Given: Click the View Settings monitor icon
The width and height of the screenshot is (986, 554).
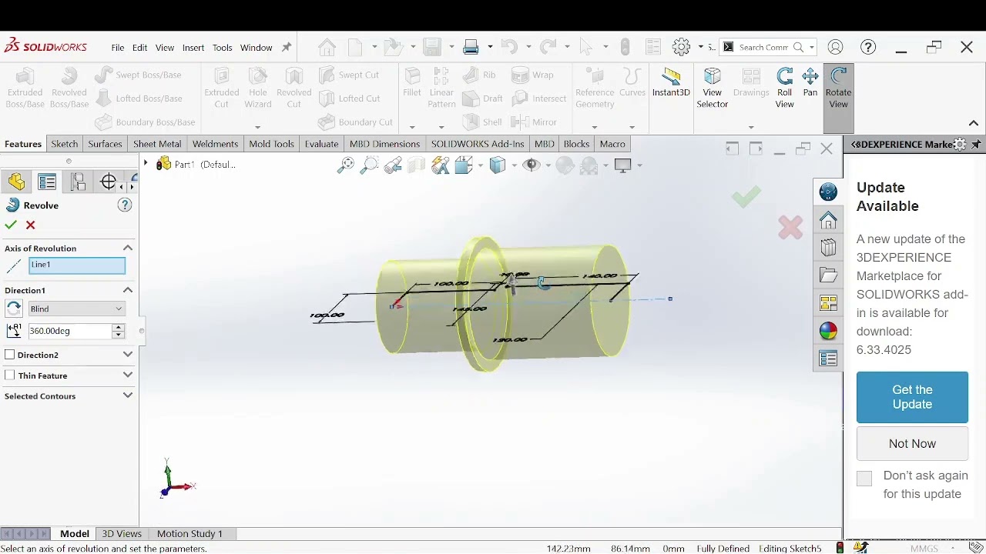Looking at the screenshot, I should 623,165.
